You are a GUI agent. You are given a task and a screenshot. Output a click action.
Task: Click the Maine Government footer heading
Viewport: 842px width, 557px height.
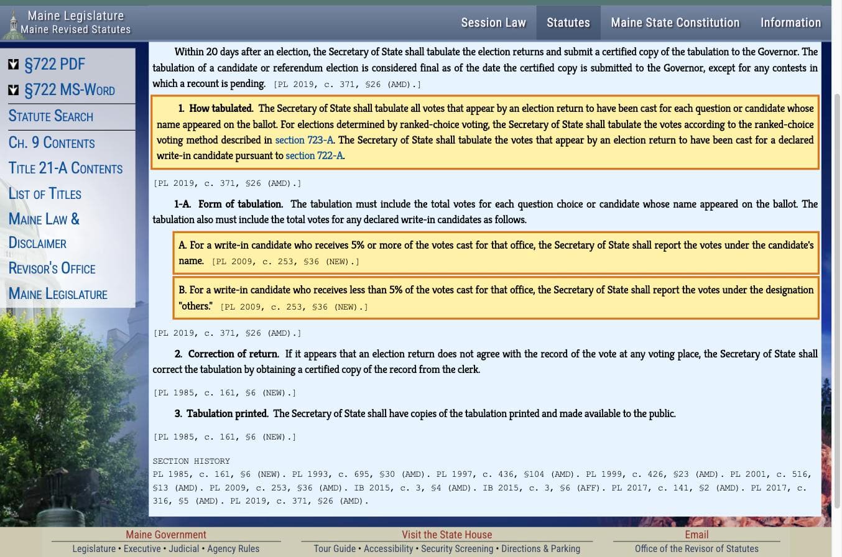pos(166,535)
